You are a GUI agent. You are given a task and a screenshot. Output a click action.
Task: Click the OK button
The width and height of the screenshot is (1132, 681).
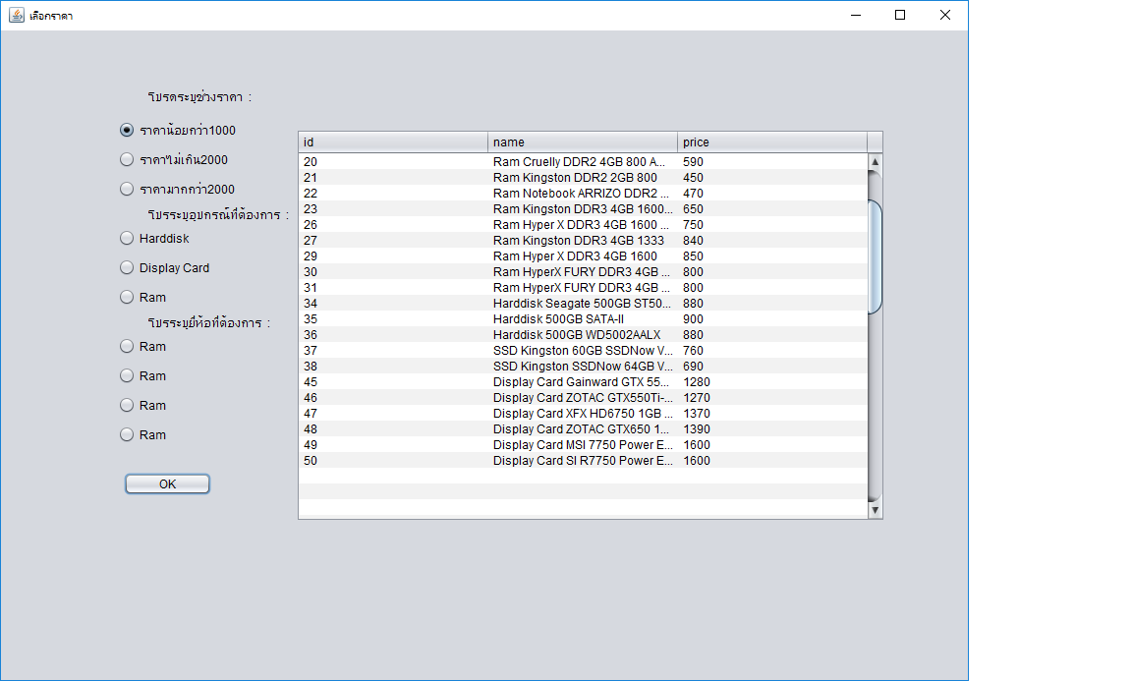click(167, 483)
